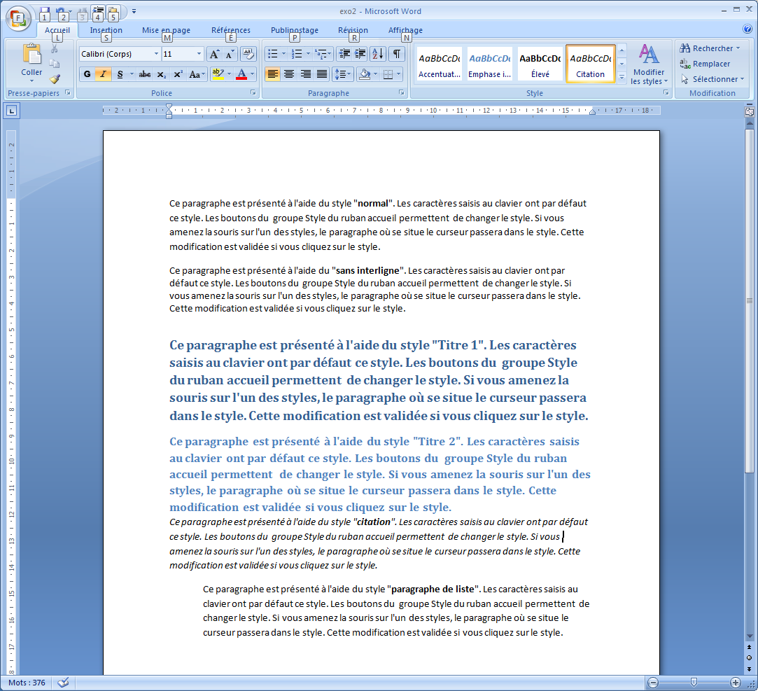Open the multilevel list menu
This screenshot has width=758, height=691.
pos(323,54)
